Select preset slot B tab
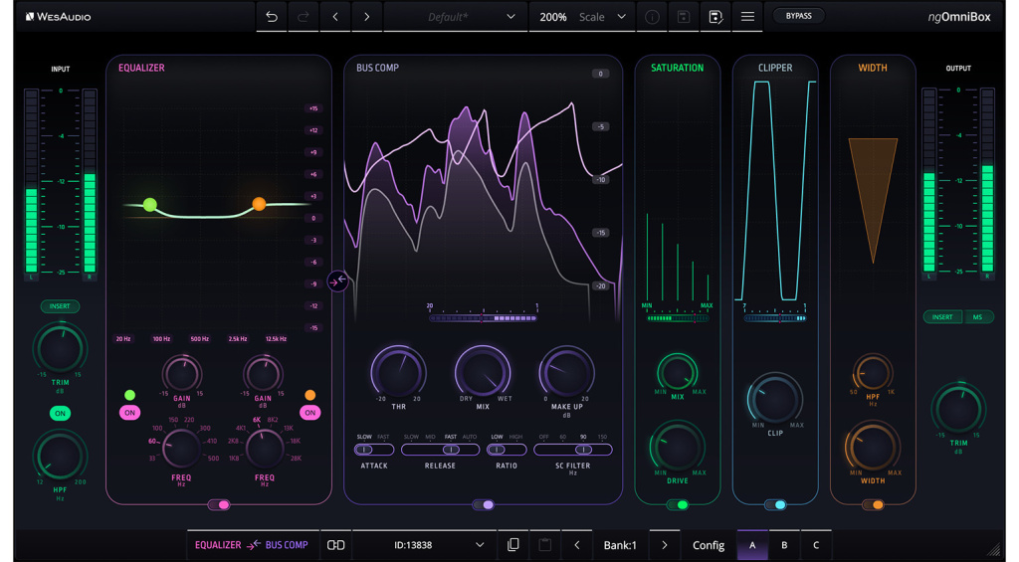1019x562 pixels. (784, 545)
